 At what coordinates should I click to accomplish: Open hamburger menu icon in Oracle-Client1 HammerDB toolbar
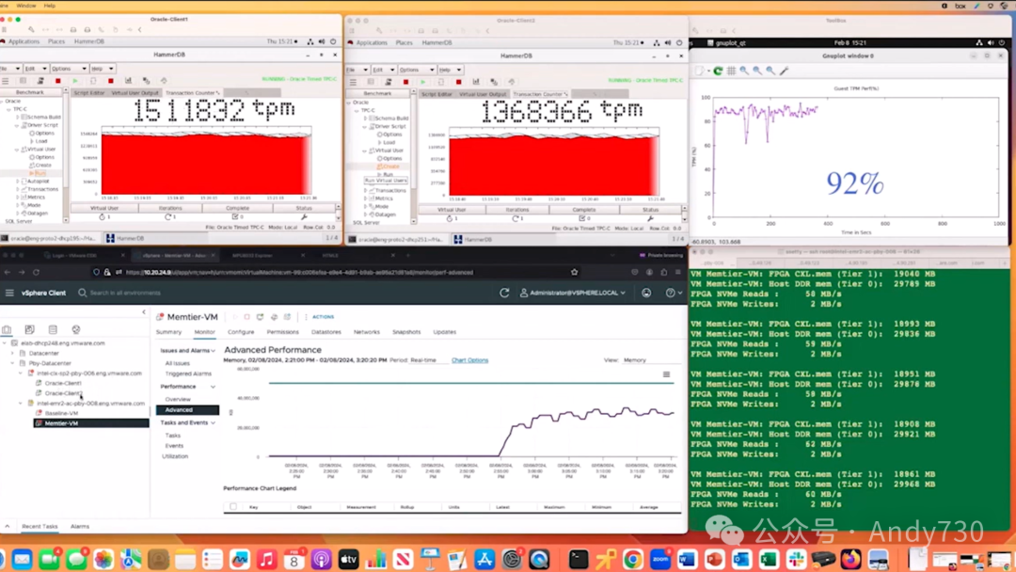pos(6,81)
